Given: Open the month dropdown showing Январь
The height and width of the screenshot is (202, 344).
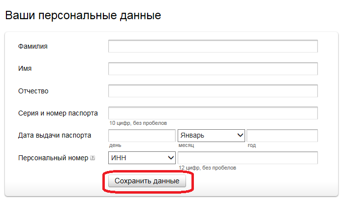Looking at the screenshot, I should (211, 135).
